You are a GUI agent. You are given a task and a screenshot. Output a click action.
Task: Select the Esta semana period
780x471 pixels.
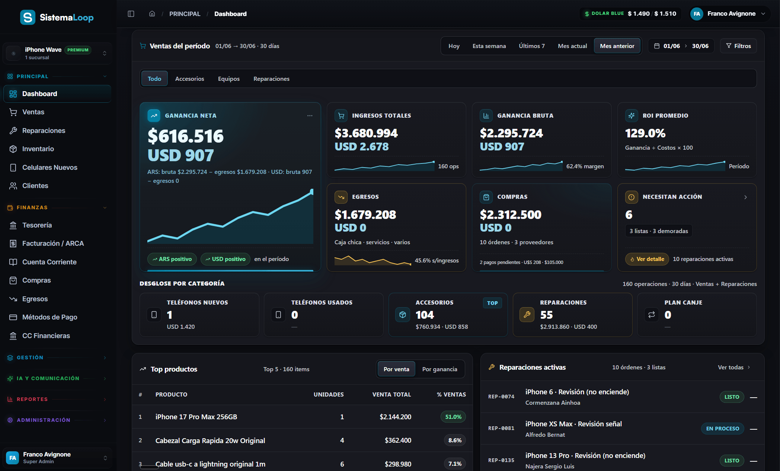point(489,46)
